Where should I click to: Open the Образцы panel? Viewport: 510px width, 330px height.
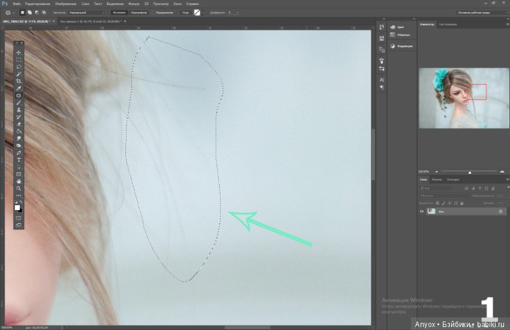[400, 35]
